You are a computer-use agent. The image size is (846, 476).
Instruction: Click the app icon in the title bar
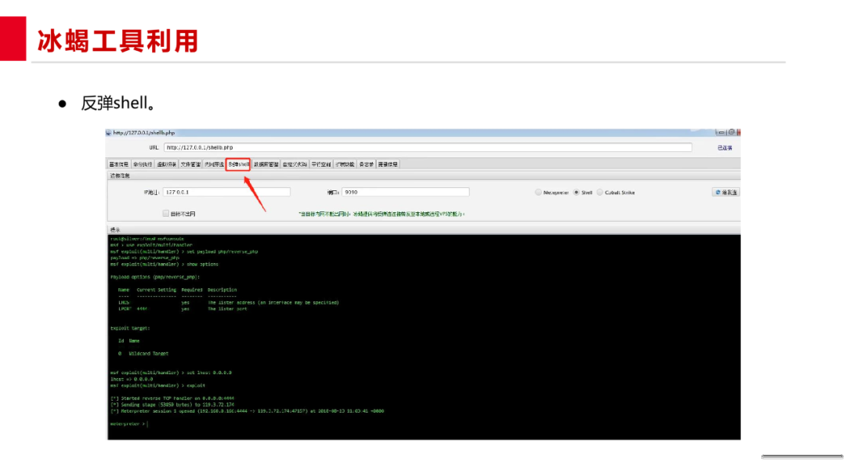coord(108,132)
